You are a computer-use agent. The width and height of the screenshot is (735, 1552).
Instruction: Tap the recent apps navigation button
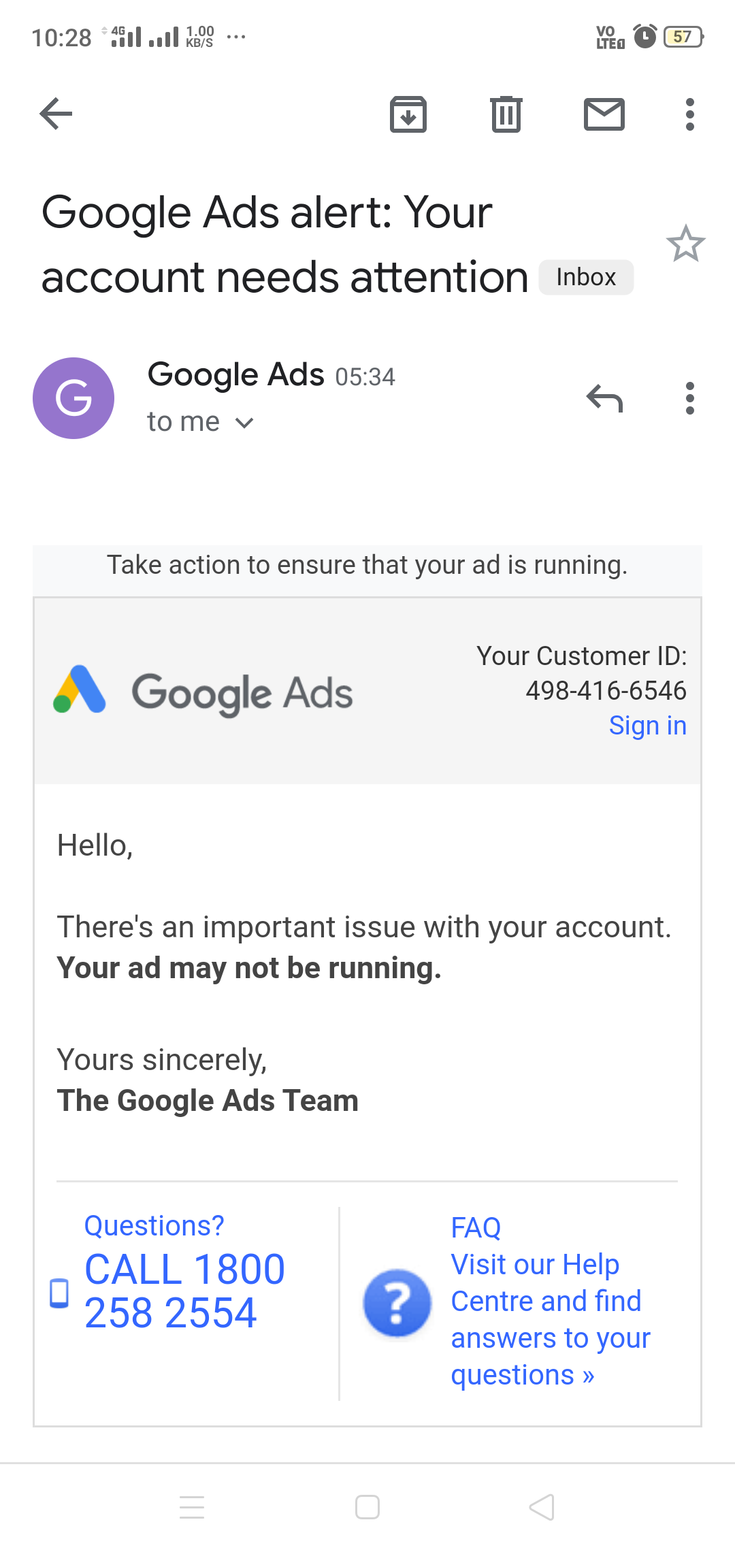tap(193, 1506)
